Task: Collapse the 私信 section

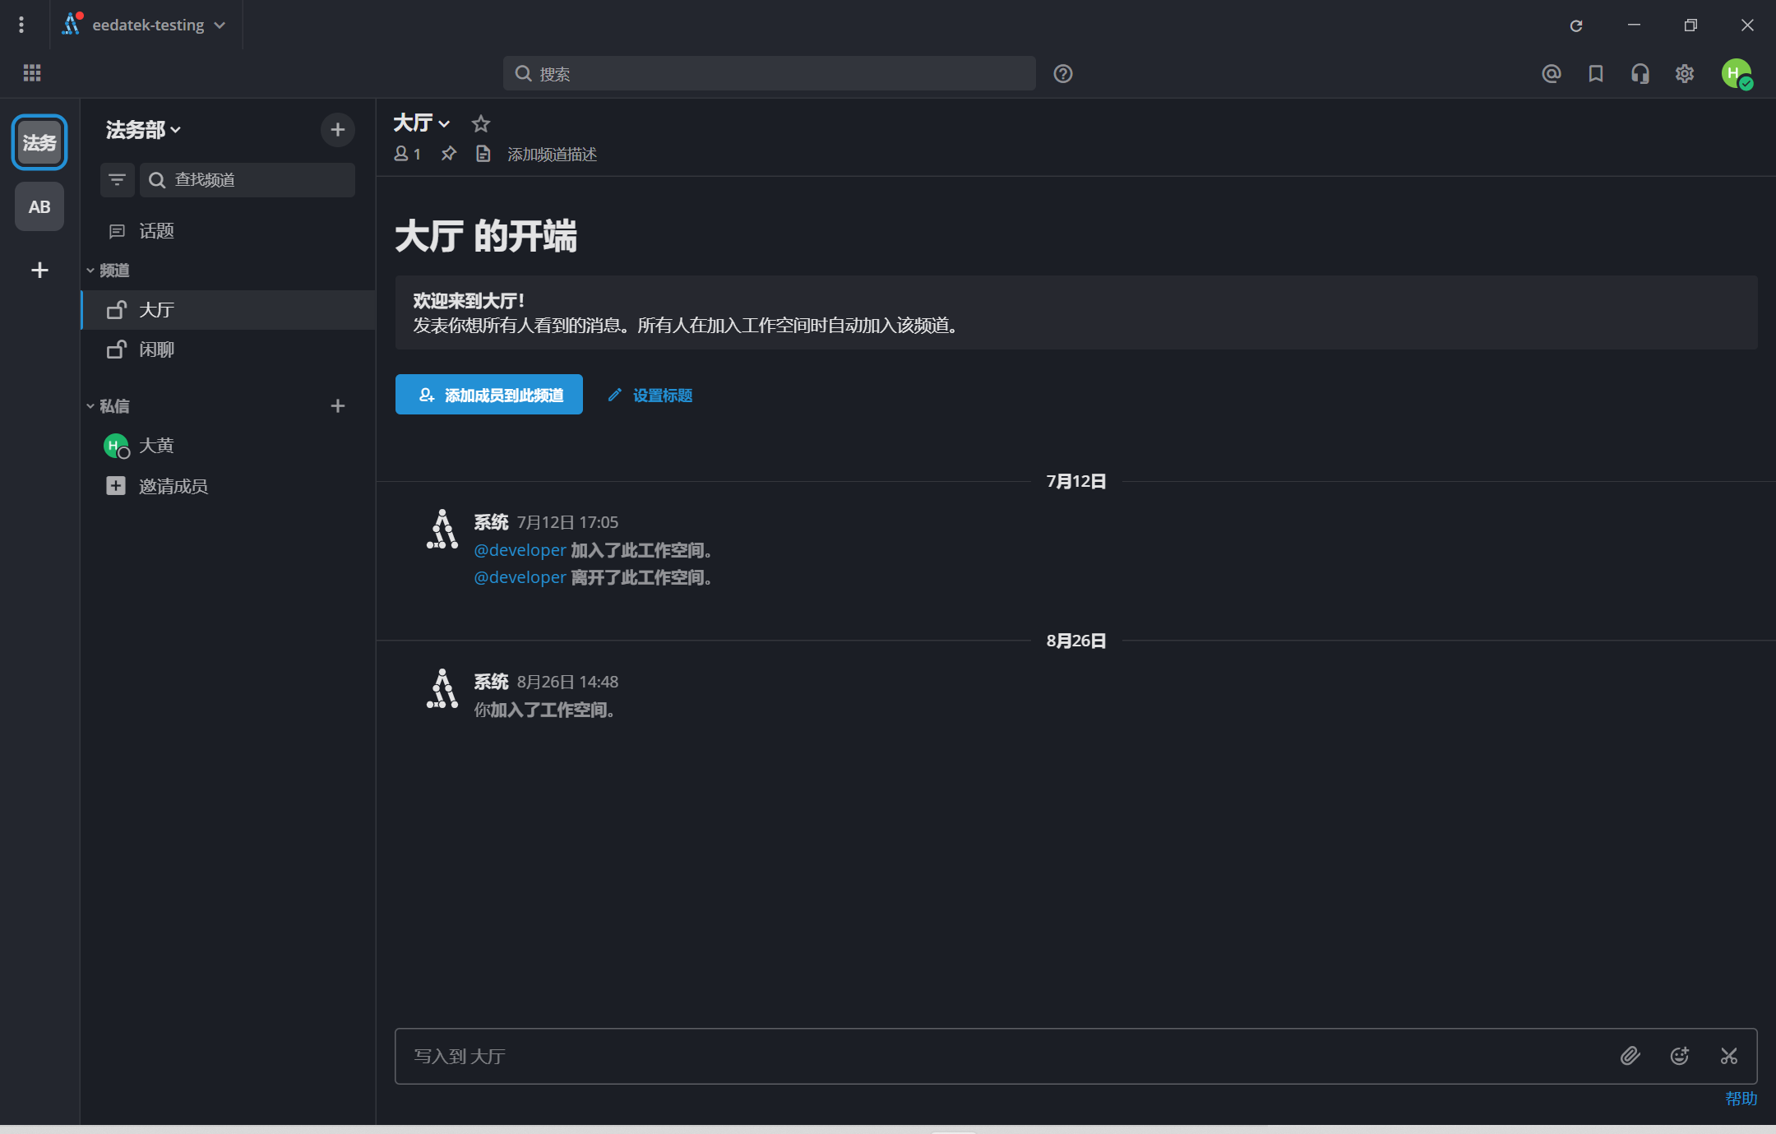Action: (91, 405)
